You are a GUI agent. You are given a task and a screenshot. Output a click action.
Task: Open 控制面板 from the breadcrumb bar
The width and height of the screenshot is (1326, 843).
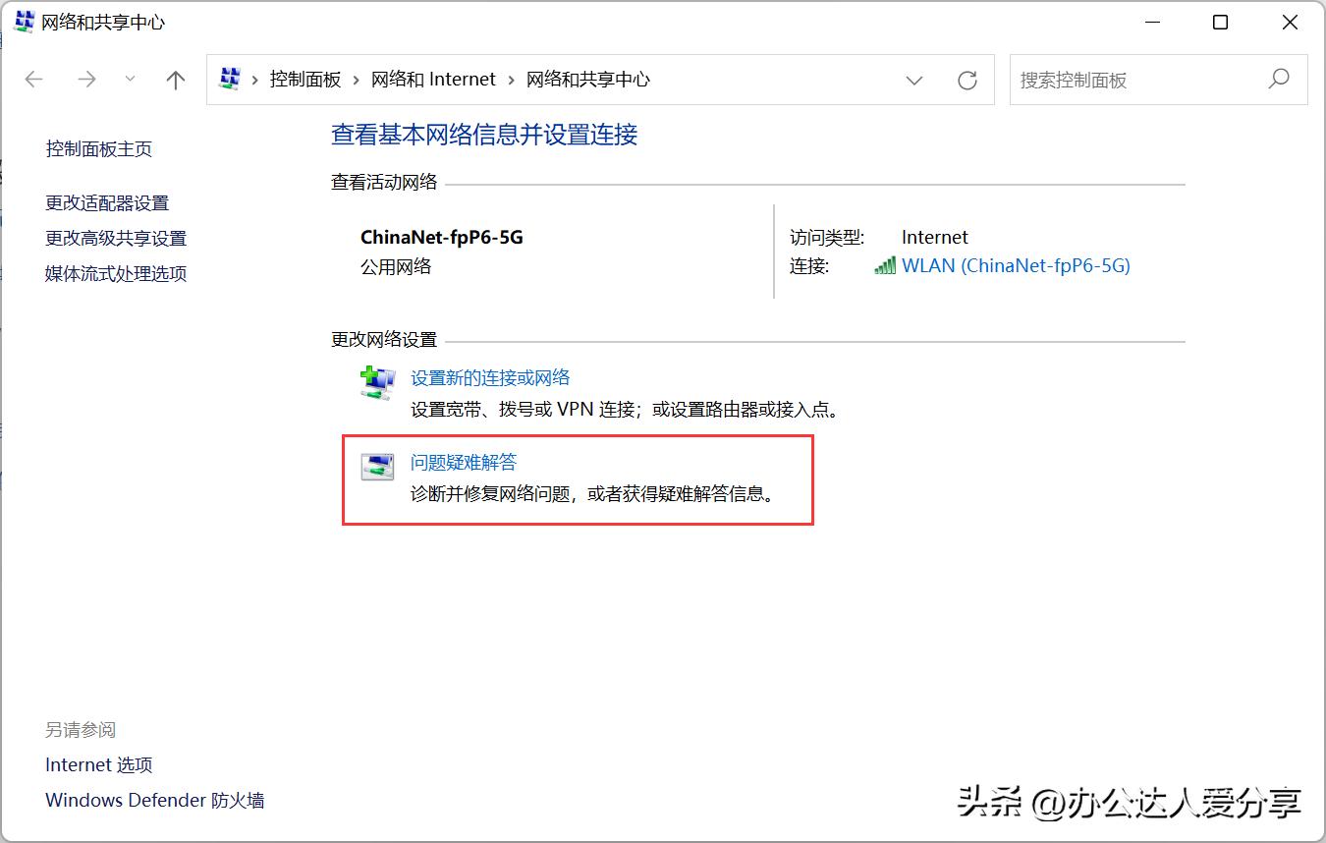(x=305, y=80)
